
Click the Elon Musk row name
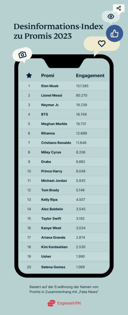[50, 86]
